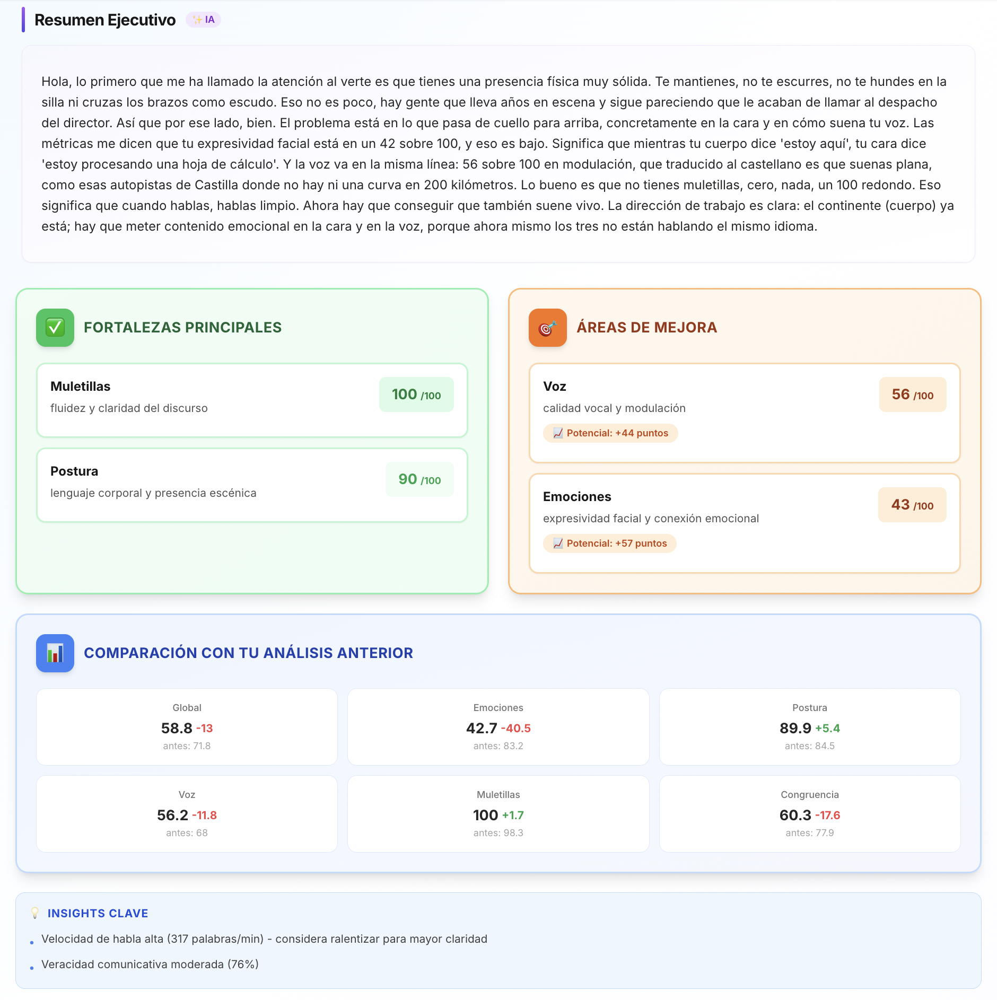Click the Postura 89.9 comparison value
Image resolution: width=997 pixels, height=1000 pixels.
(x=795, y=729)
